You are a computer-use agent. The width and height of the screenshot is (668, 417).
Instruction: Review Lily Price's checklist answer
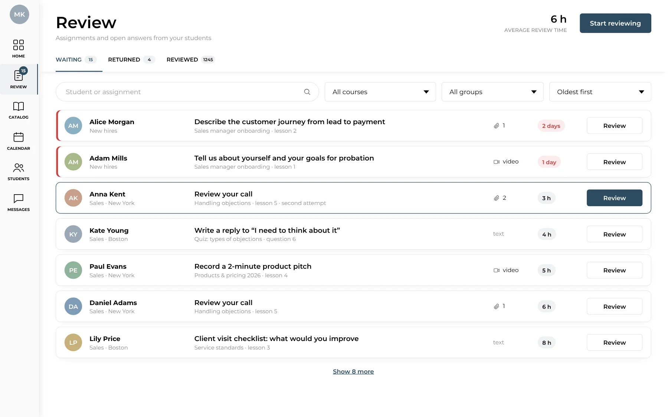click(x=615, y=342)
